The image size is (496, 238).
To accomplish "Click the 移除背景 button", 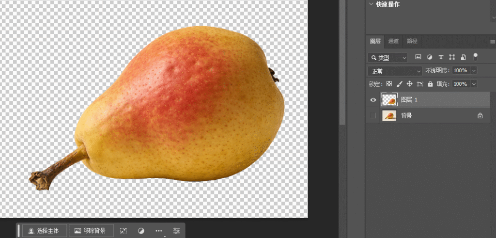I will [91, 231].
